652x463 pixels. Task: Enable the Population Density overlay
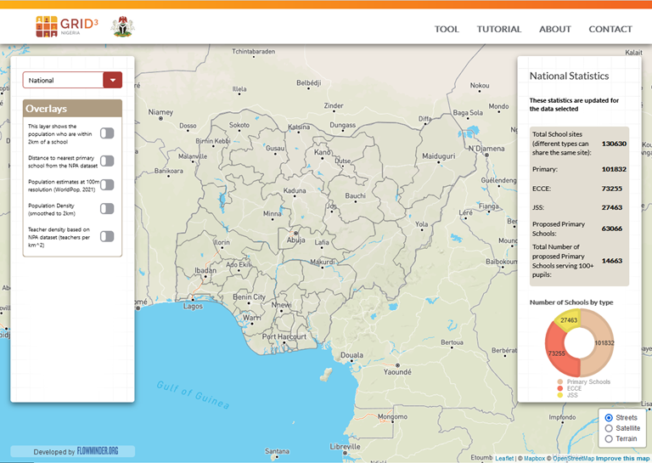107,208
